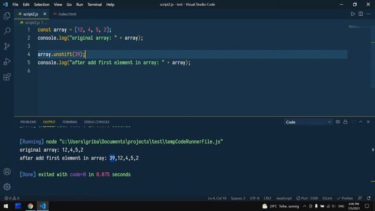Toggle output scroll lock icon
This screenshot has width=375, height=211.
[x=345, y=122]
